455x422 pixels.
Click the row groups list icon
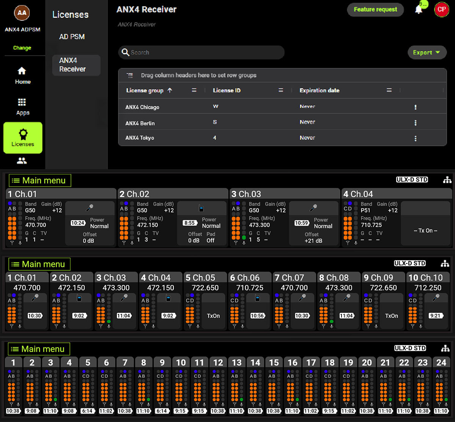point(130,75)
